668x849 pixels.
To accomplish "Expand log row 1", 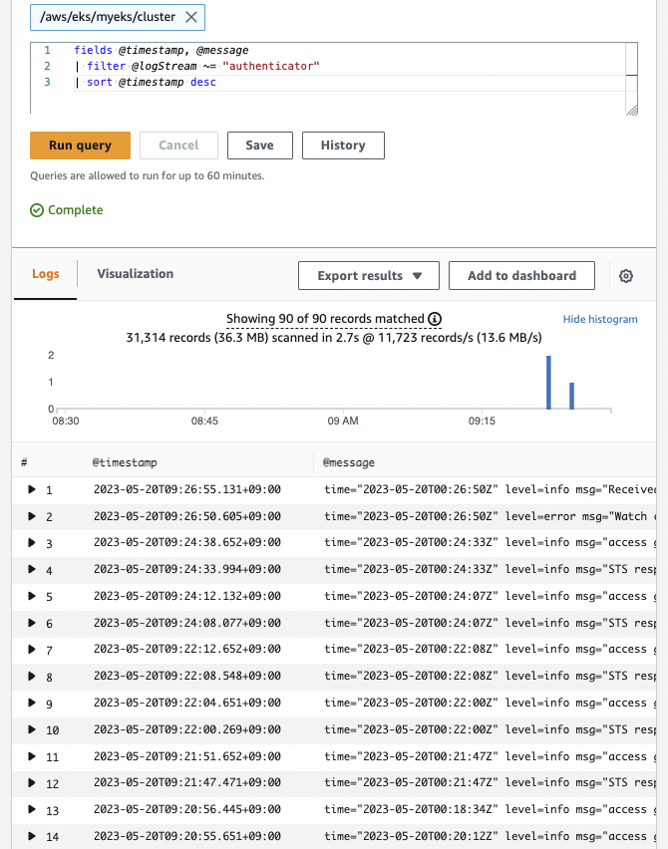I will pos(32,489).
